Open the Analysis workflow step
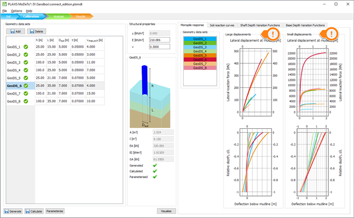The width and height of the screenshot is (354, 218). coord(59,17)
